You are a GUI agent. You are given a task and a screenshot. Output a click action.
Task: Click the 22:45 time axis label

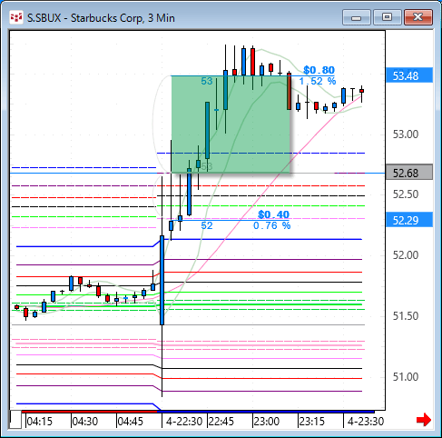221,422
